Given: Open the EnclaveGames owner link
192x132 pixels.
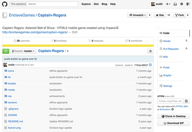Looking at the screenshot, I should point(22,15).
